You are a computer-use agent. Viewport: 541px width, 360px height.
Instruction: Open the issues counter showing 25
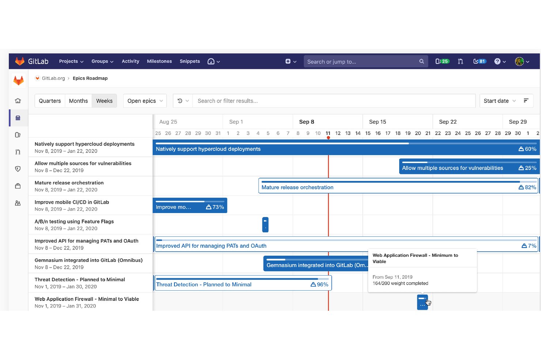[442, 61]
